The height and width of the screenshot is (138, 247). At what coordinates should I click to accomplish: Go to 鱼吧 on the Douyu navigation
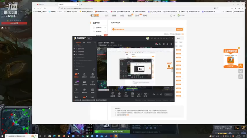(145, 16)
